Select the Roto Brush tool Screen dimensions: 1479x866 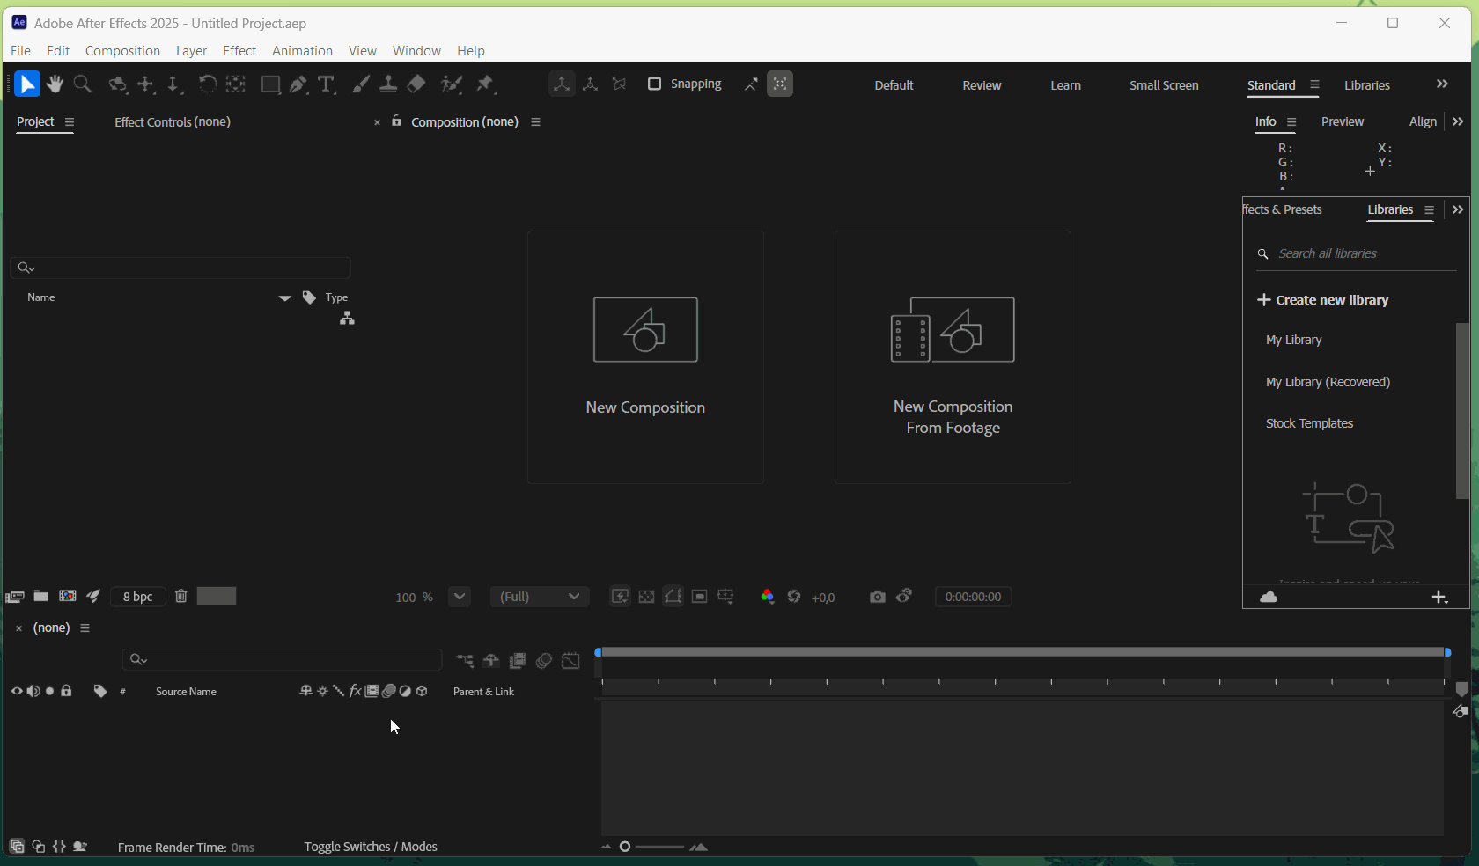coord(452,84)
